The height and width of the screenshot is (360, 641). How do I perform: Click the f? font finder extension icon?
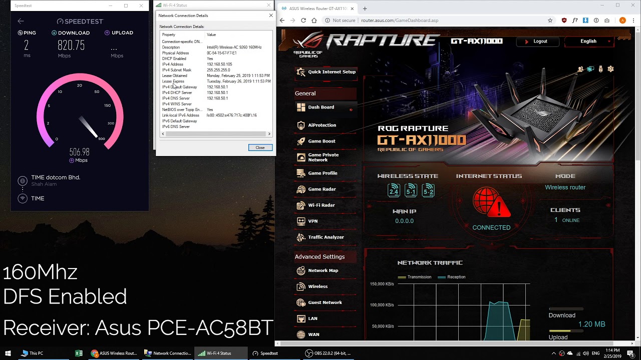(x=575, y=20)
